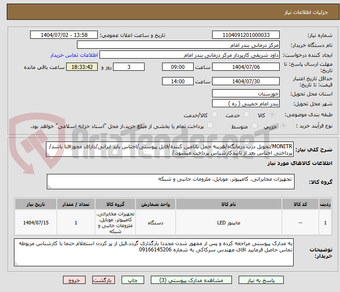The image size is (340, 292).
Task: Click the جزئیات اطلاعات نیاز header title
Action: tap(306, 12)
